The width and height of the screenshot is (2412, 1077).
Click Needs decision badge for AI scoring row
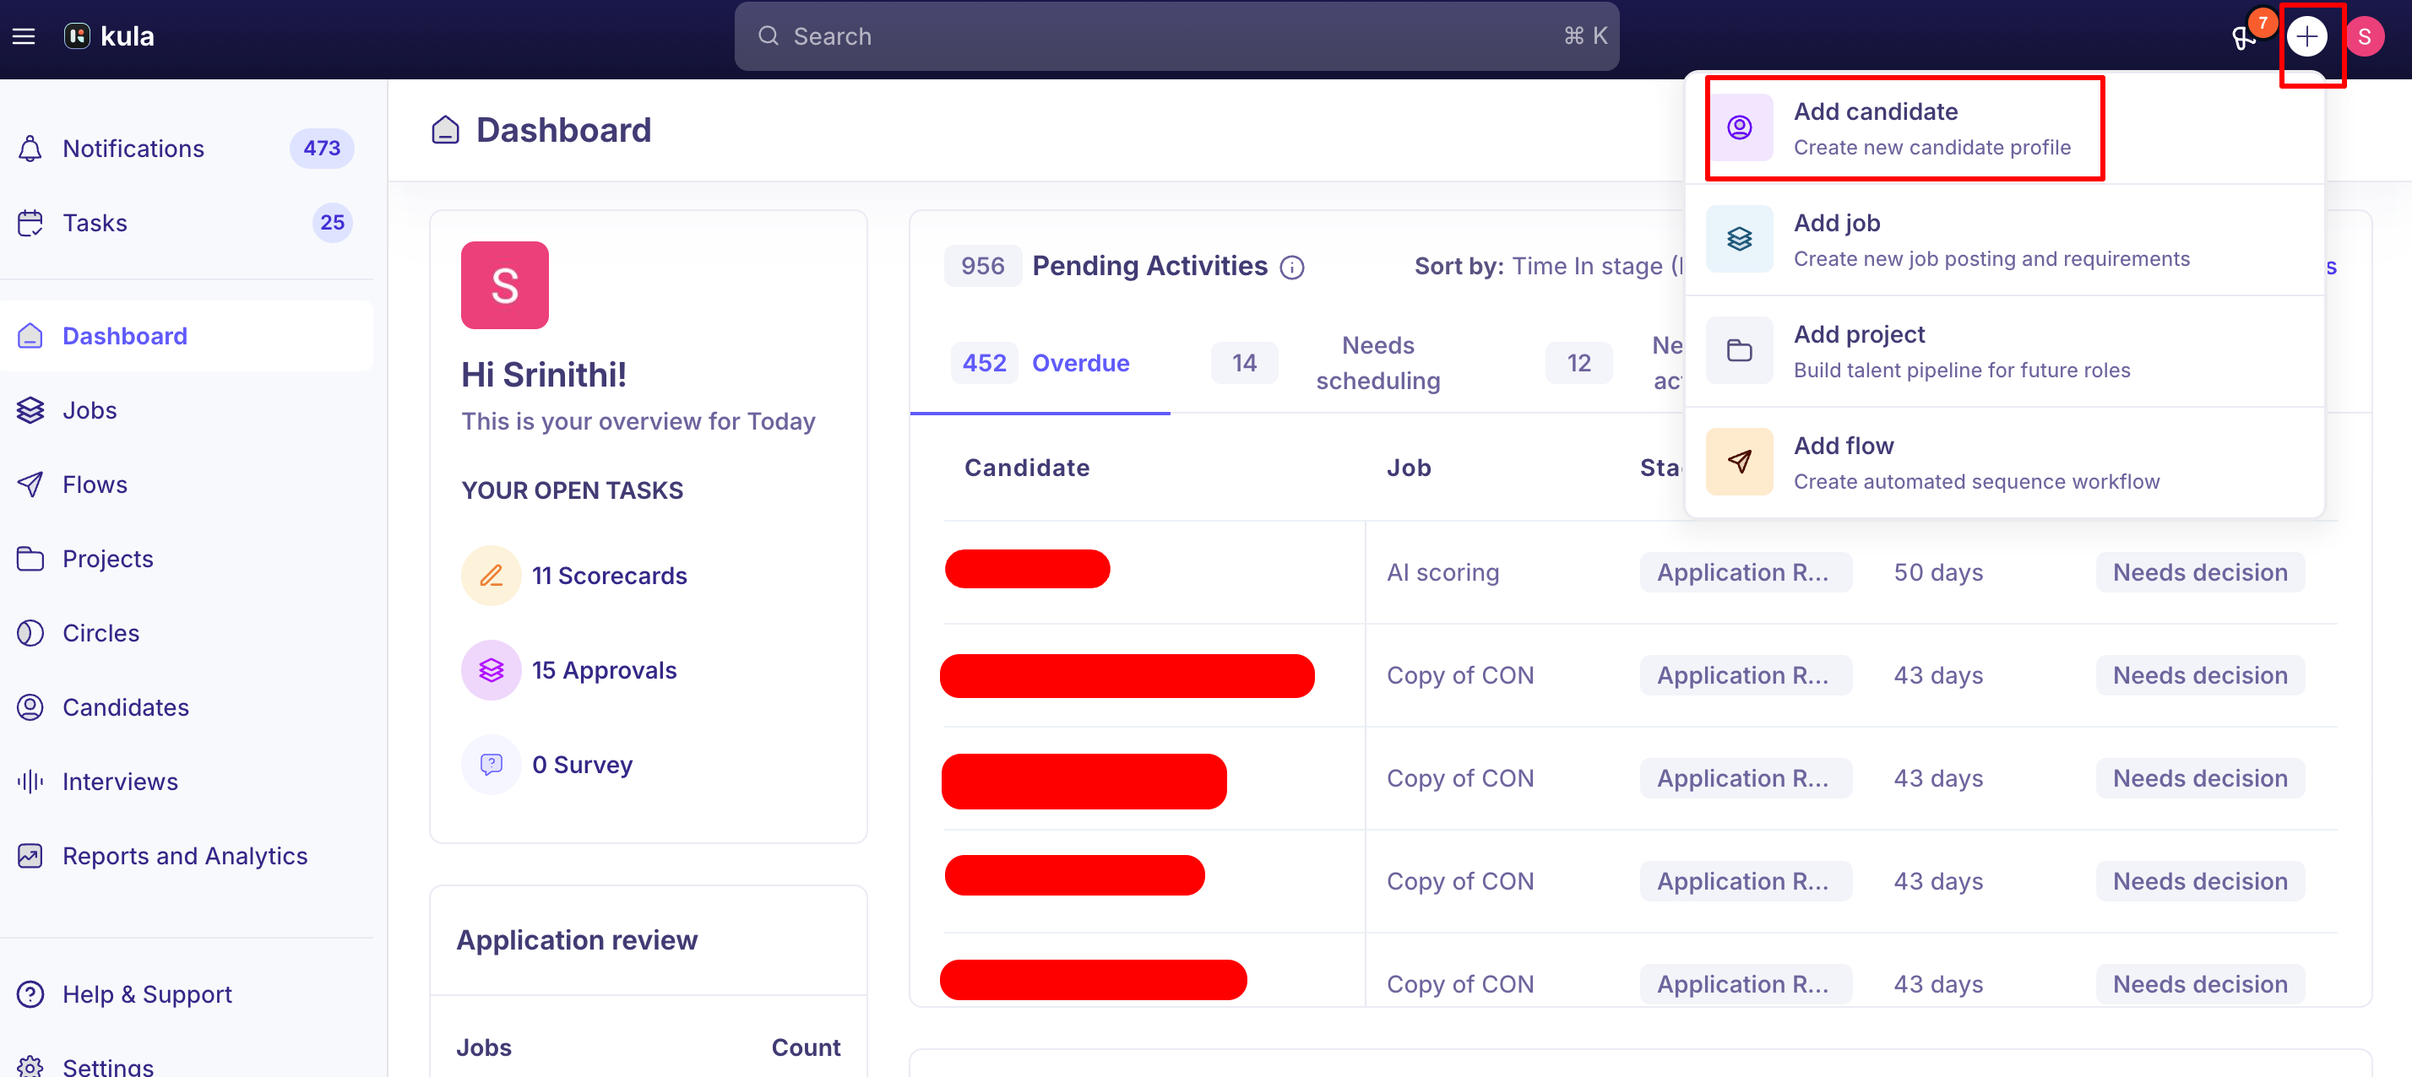click(2199, 571)
